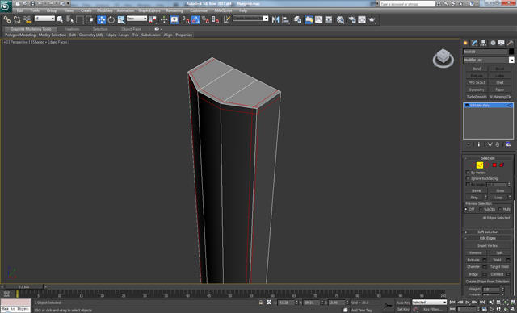Toggle Set Key mode
This screenshot has width=517, height=313.
403,310
